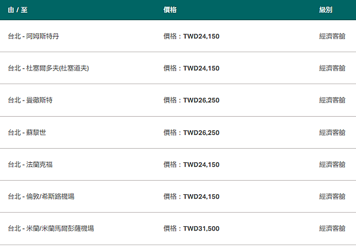Viewport: 356px width, 247px height.
Task: Select the 台北 - 阿姆斯特丹 route
Action: [33, 36]
